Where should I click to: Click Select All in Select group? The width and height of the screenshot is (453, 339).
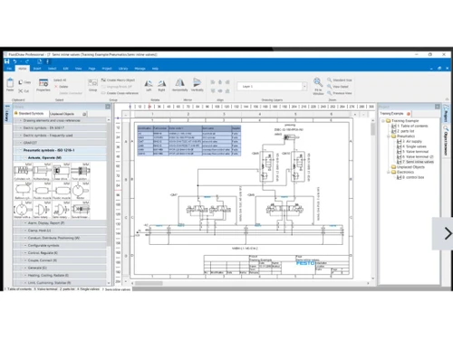pos(60,80)
